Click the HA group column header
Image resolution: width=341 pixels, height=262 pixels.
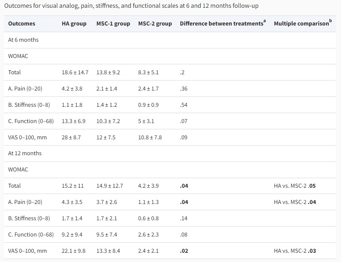click(74, 24)
